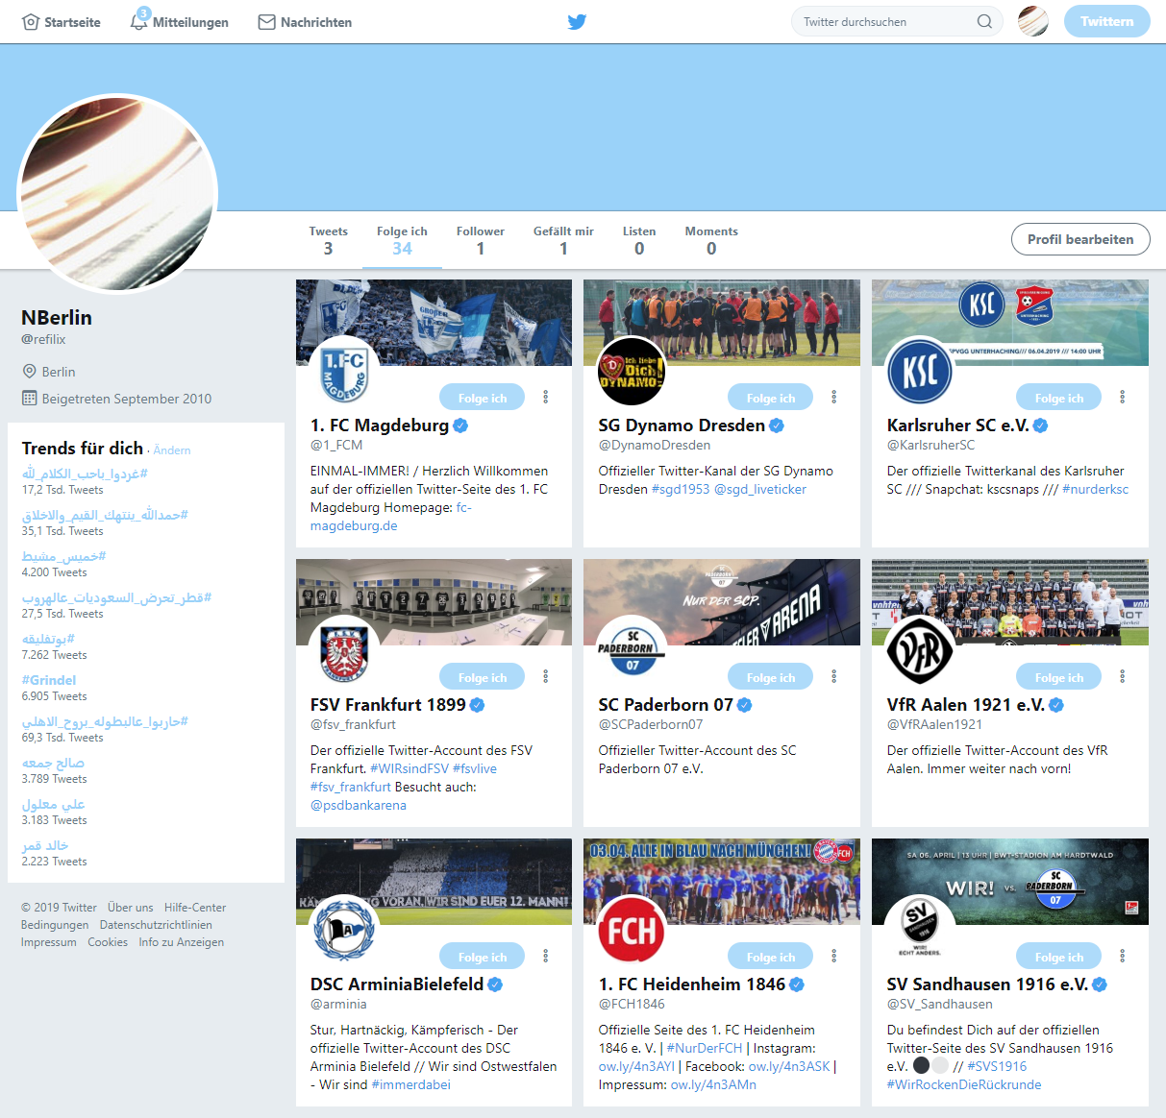The height and width of the screenshot is (1118, 1166).
Task: Open the large NBerlin profile picture
Action: pos(117,193)
